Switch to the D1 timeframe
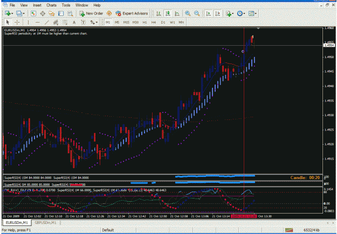 tap(163, 22)
